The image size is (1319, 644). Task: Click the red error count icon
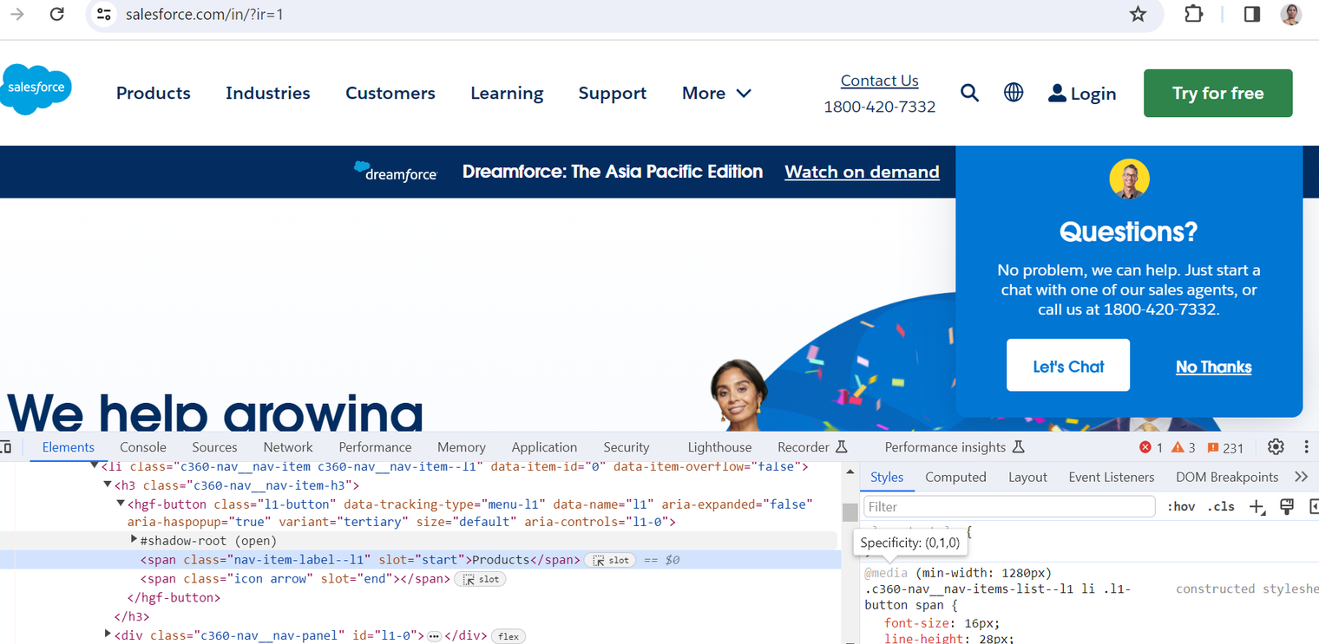point(1145,447)
